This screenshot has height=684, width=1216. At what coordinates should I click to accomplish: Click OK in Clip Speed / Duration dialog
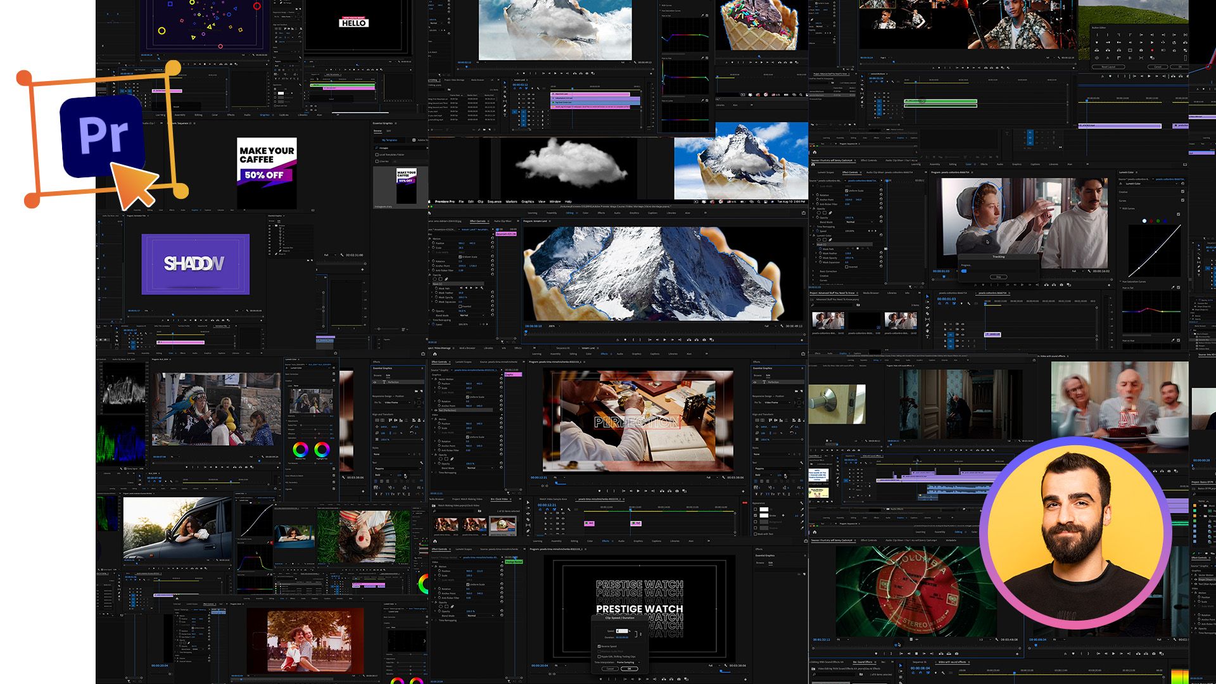(x=630, y=669)
